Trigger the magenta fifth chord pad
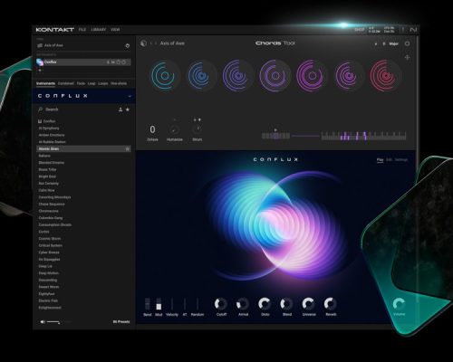The height and width of the screenshot is (362, 453). coord(312,76)
